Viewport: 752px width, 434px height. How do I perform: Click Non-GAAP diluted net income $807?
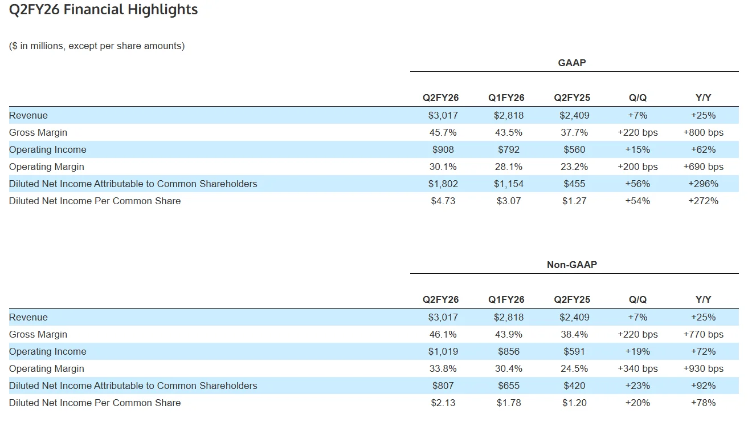[443, 386]
